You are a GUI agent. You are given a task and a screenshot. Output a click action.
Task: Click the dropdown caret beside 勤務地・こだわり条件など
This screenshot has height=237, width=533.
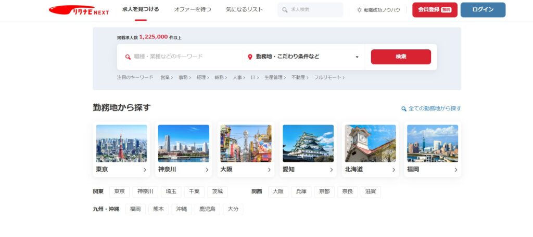[x=357, y=57]
